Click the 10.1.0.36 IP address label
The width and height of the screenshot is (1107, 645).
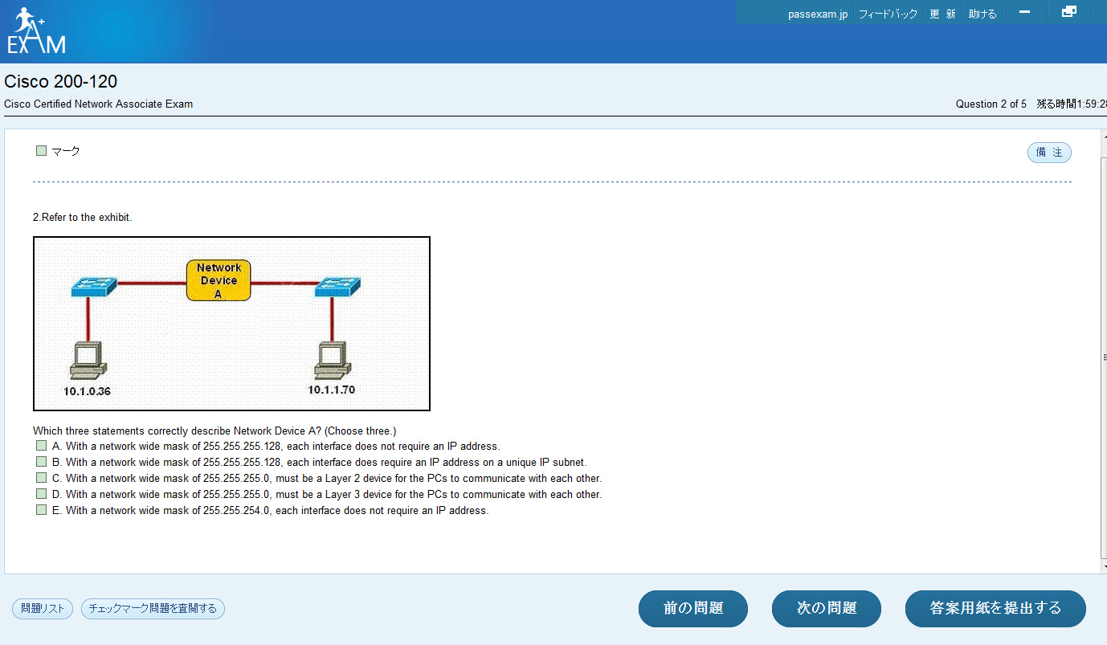point(88,392)
